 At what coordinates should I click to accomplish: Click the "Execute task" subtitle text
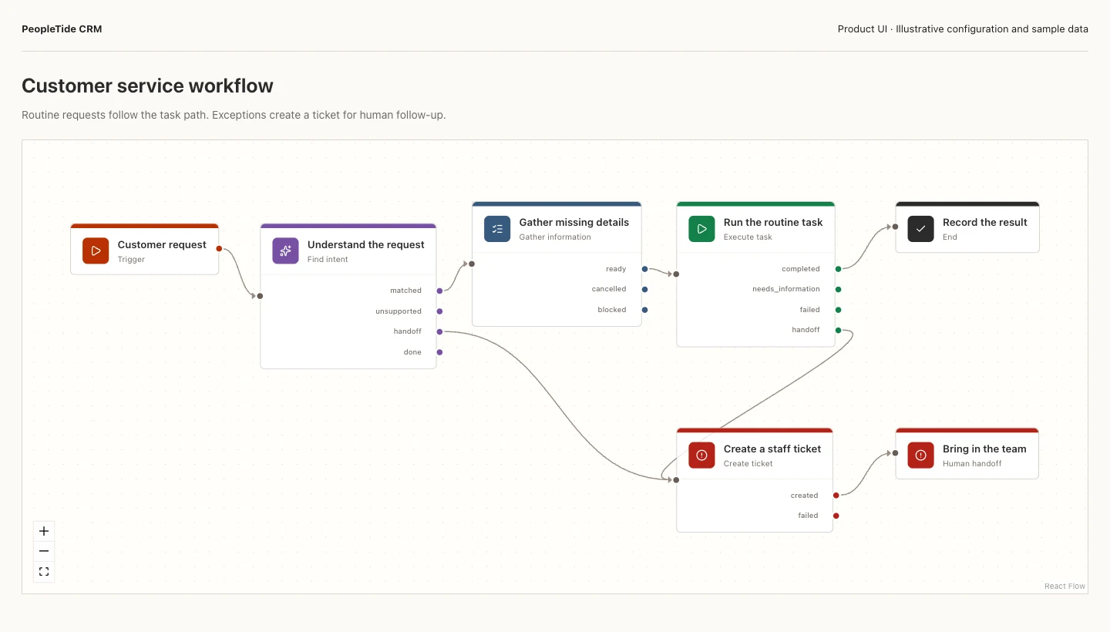pyautogui.click(x=748, y=237)
